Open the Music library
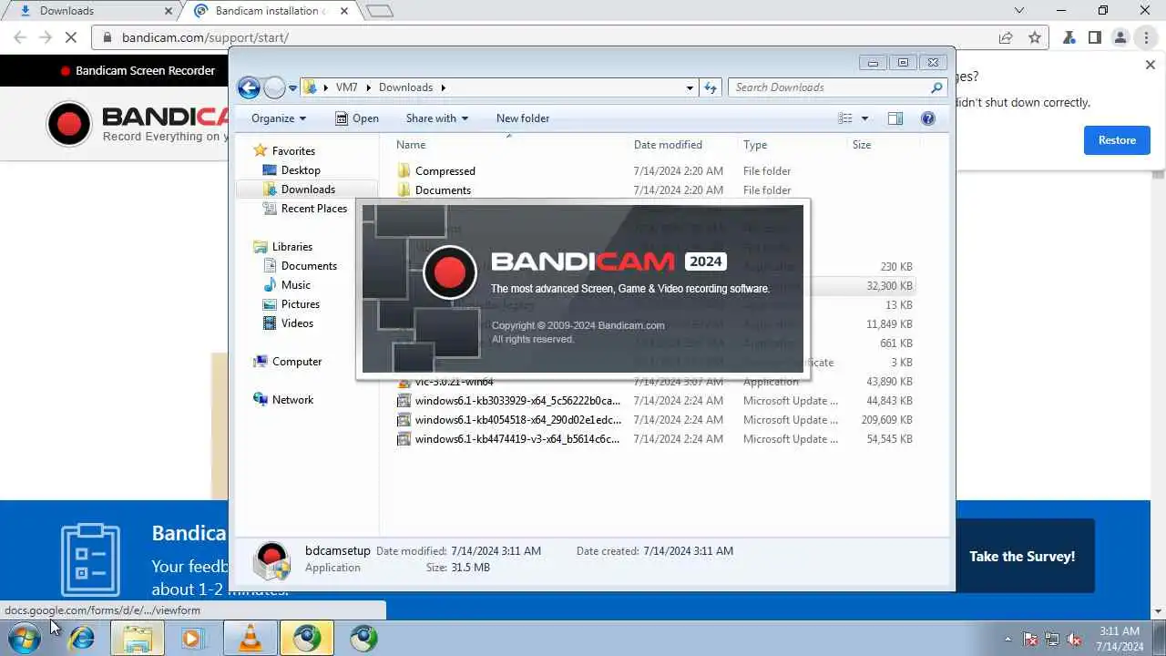The image size is (1166, 656). tap(296, 285)
